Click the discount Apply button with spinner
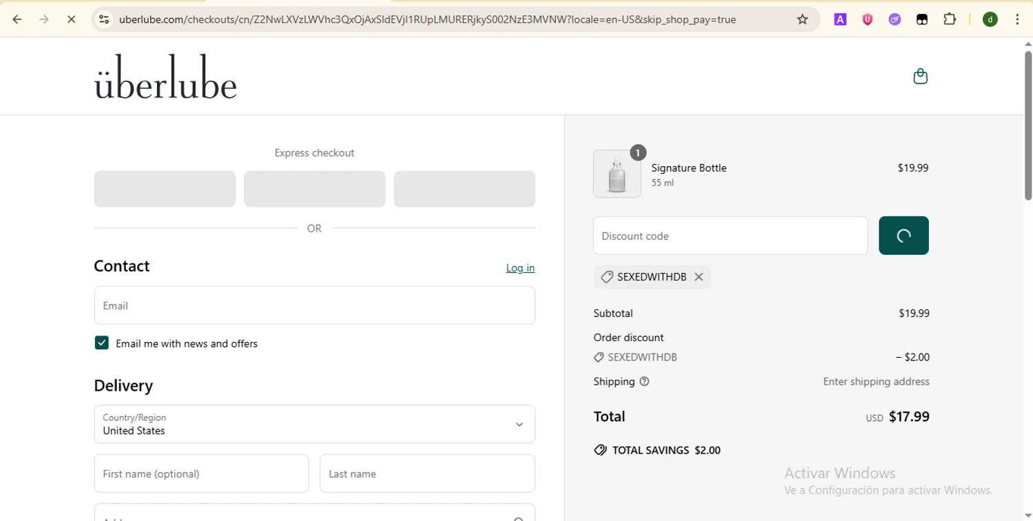The width and height of the screenshot is (1033, 521). click(904, 236)
